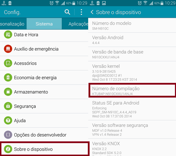Tap the Acessórios icon

8,63
